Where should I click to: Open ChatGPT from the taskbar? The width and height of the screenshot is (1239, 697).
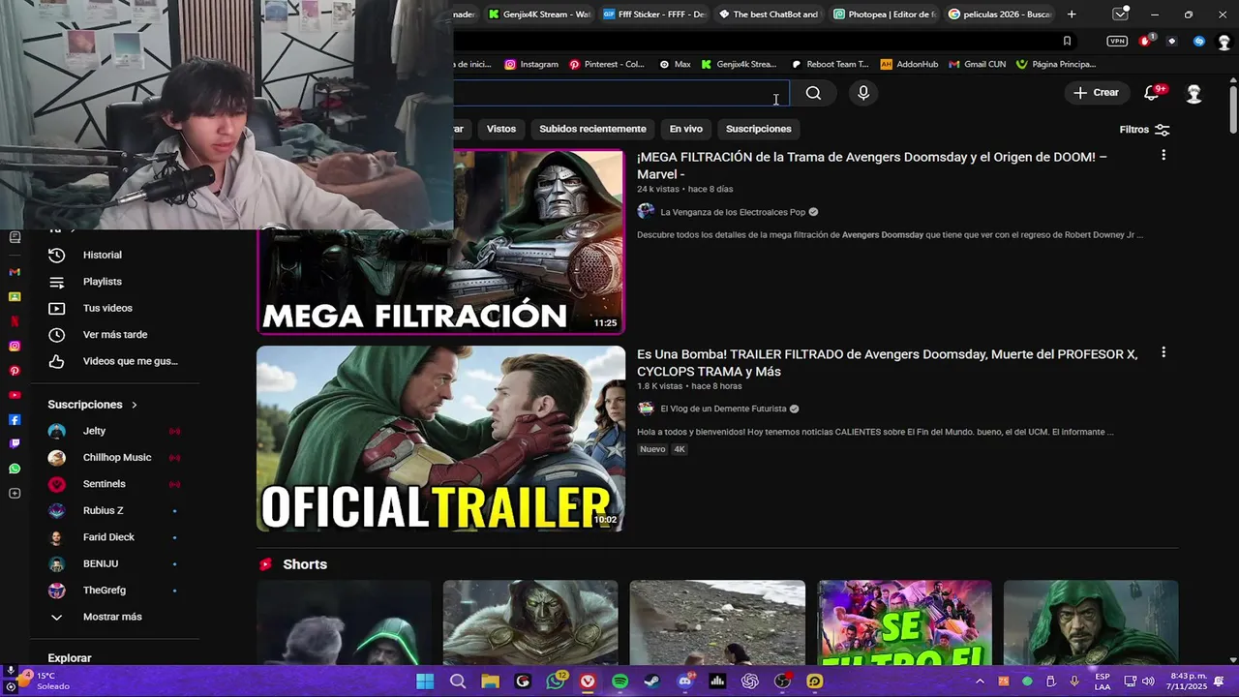click(x=750, y=682)
